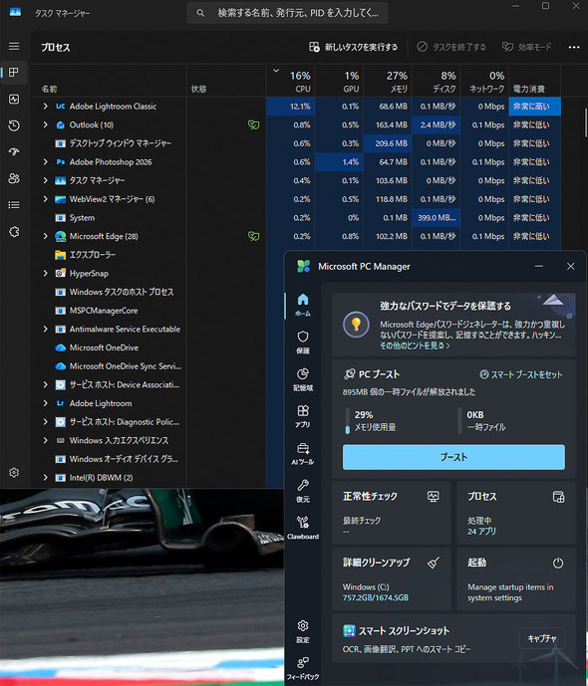The image size is (588, 686).
Task: Click 新しいタスクを実行する button
Action: coord(354,47)
